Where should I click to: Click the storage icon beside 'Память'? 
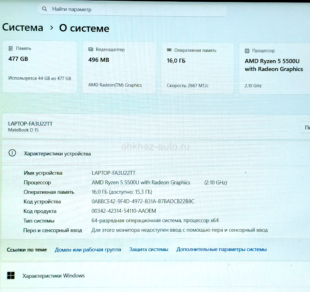tap(11, 48)
